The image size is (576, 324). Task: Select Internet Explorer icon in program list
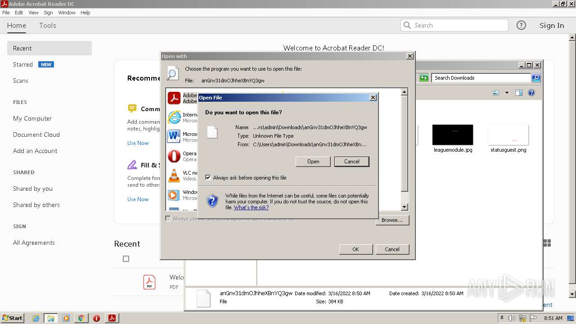coord(174,117)
